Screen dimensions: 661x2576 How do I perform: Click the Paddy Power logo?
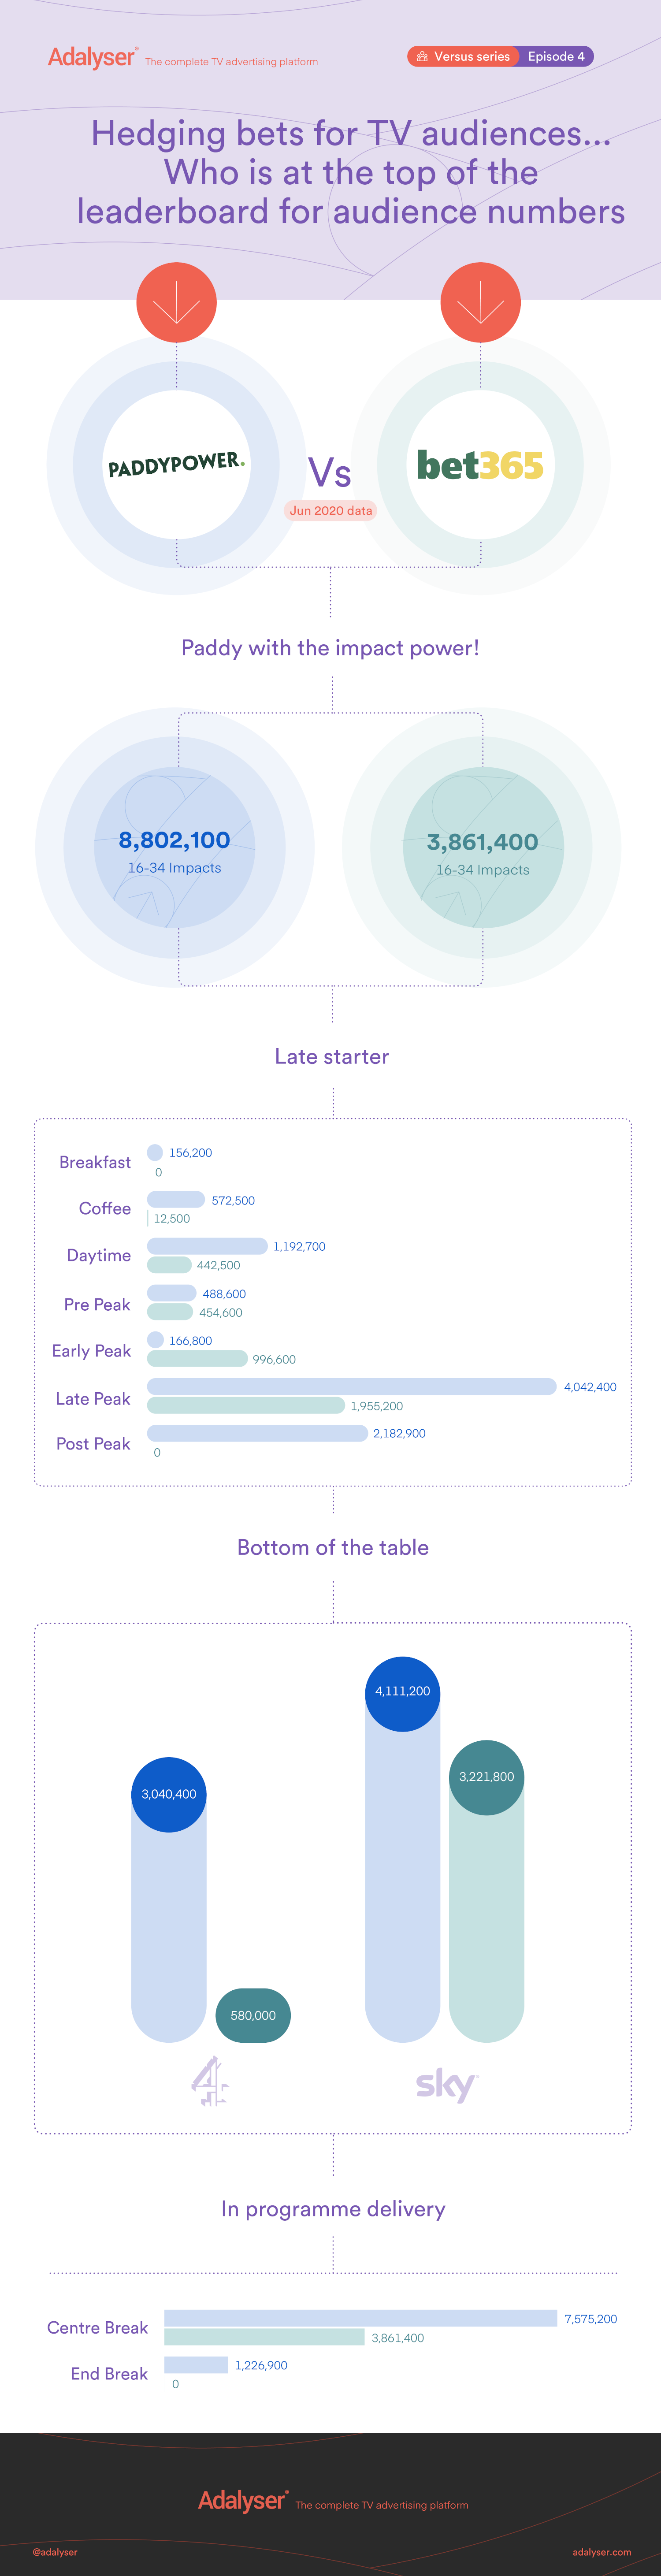pos(176,465)
